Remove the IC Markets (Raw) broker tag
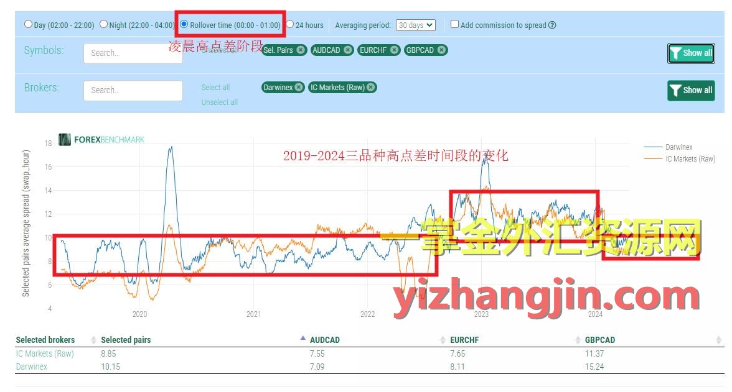 click(371, 87)
